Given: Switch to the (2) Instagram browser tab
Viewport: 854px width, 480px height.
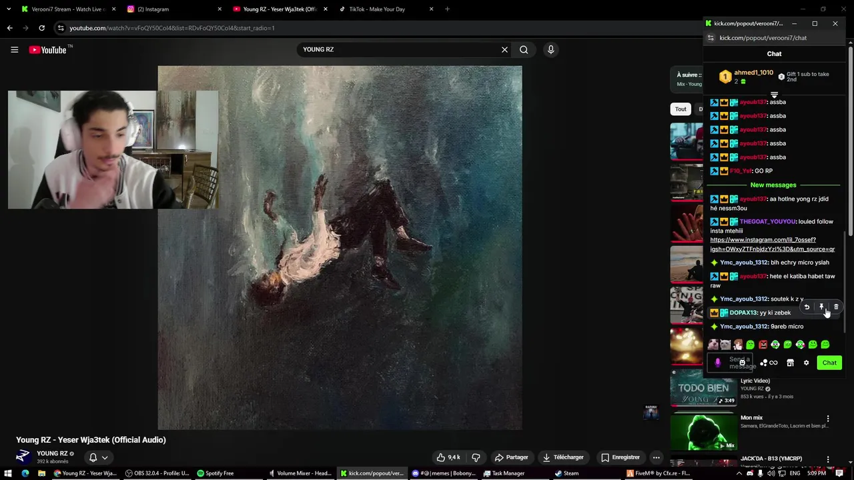Looking at the screenshot, I should tap(174, 9).
